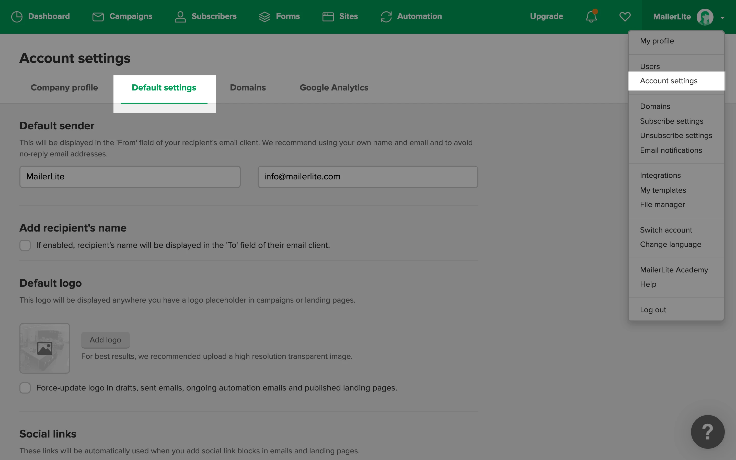The height and width of the screenshot is (460, 736).
Task: Click the Forms layers icon
Action: pos(264,17)
